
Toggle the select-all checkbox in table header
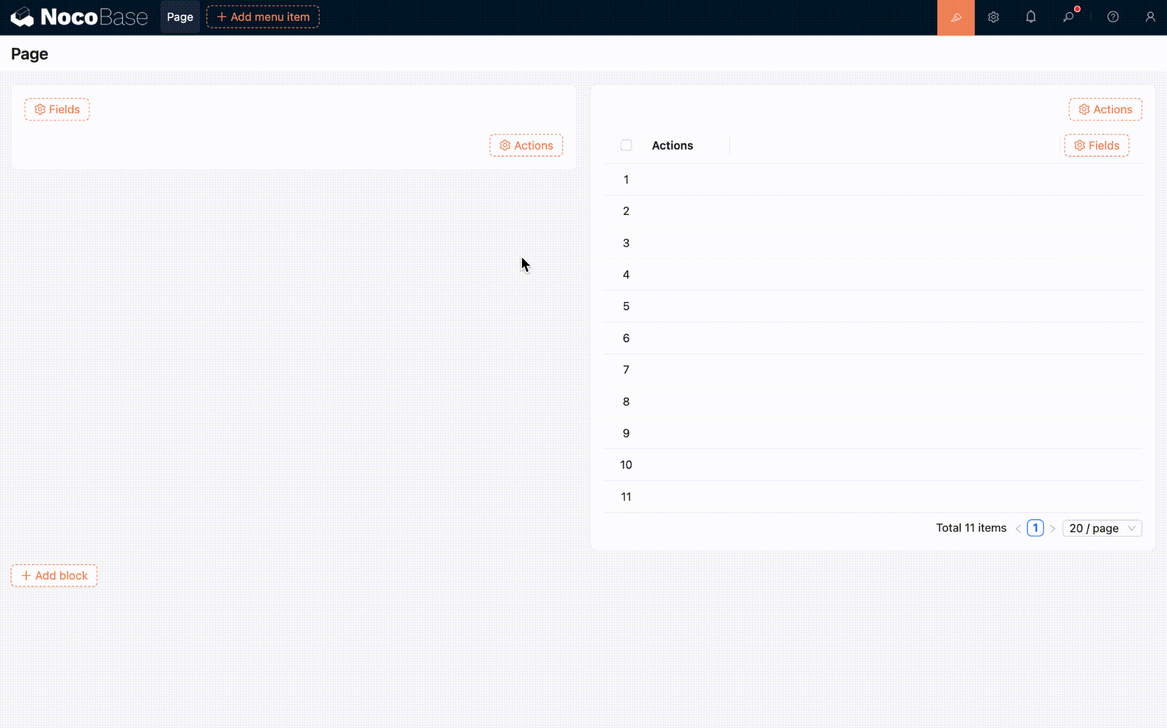coord(626,145)
